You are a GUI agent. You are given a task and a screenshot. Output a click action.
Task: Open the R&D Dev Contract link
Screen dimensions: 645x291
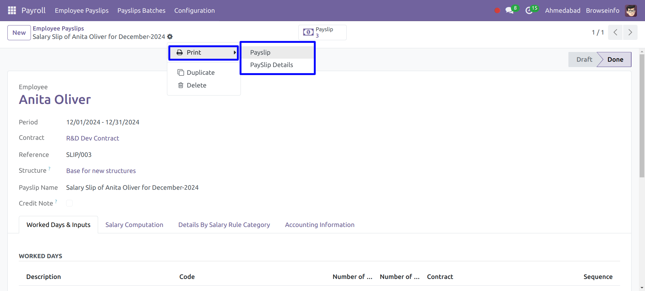(x=92, y=138)
